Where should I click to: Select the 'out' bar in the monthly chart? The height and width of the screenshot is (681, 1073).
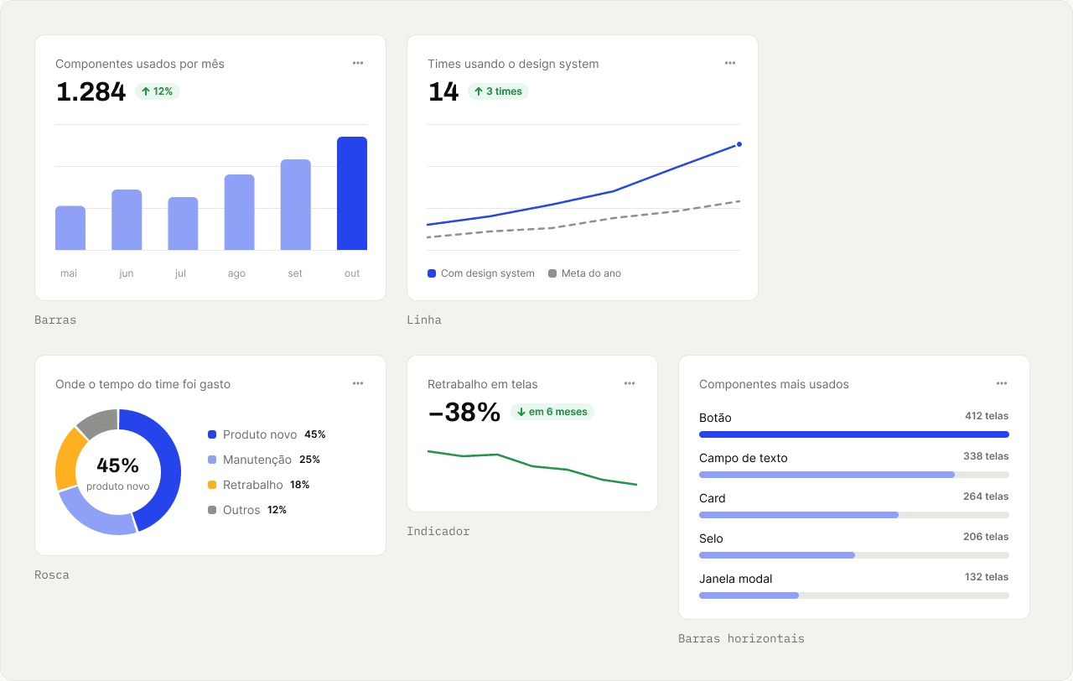coord(352,193)
